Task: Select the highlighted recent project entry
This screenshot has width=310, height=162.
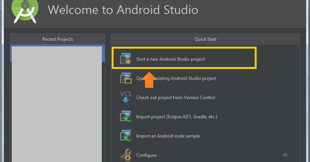Action: click(x=58, y=53)
